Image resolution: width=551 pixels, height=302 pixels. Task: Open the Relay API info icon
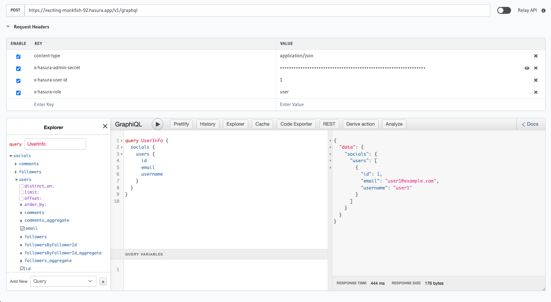click(543, 10)
